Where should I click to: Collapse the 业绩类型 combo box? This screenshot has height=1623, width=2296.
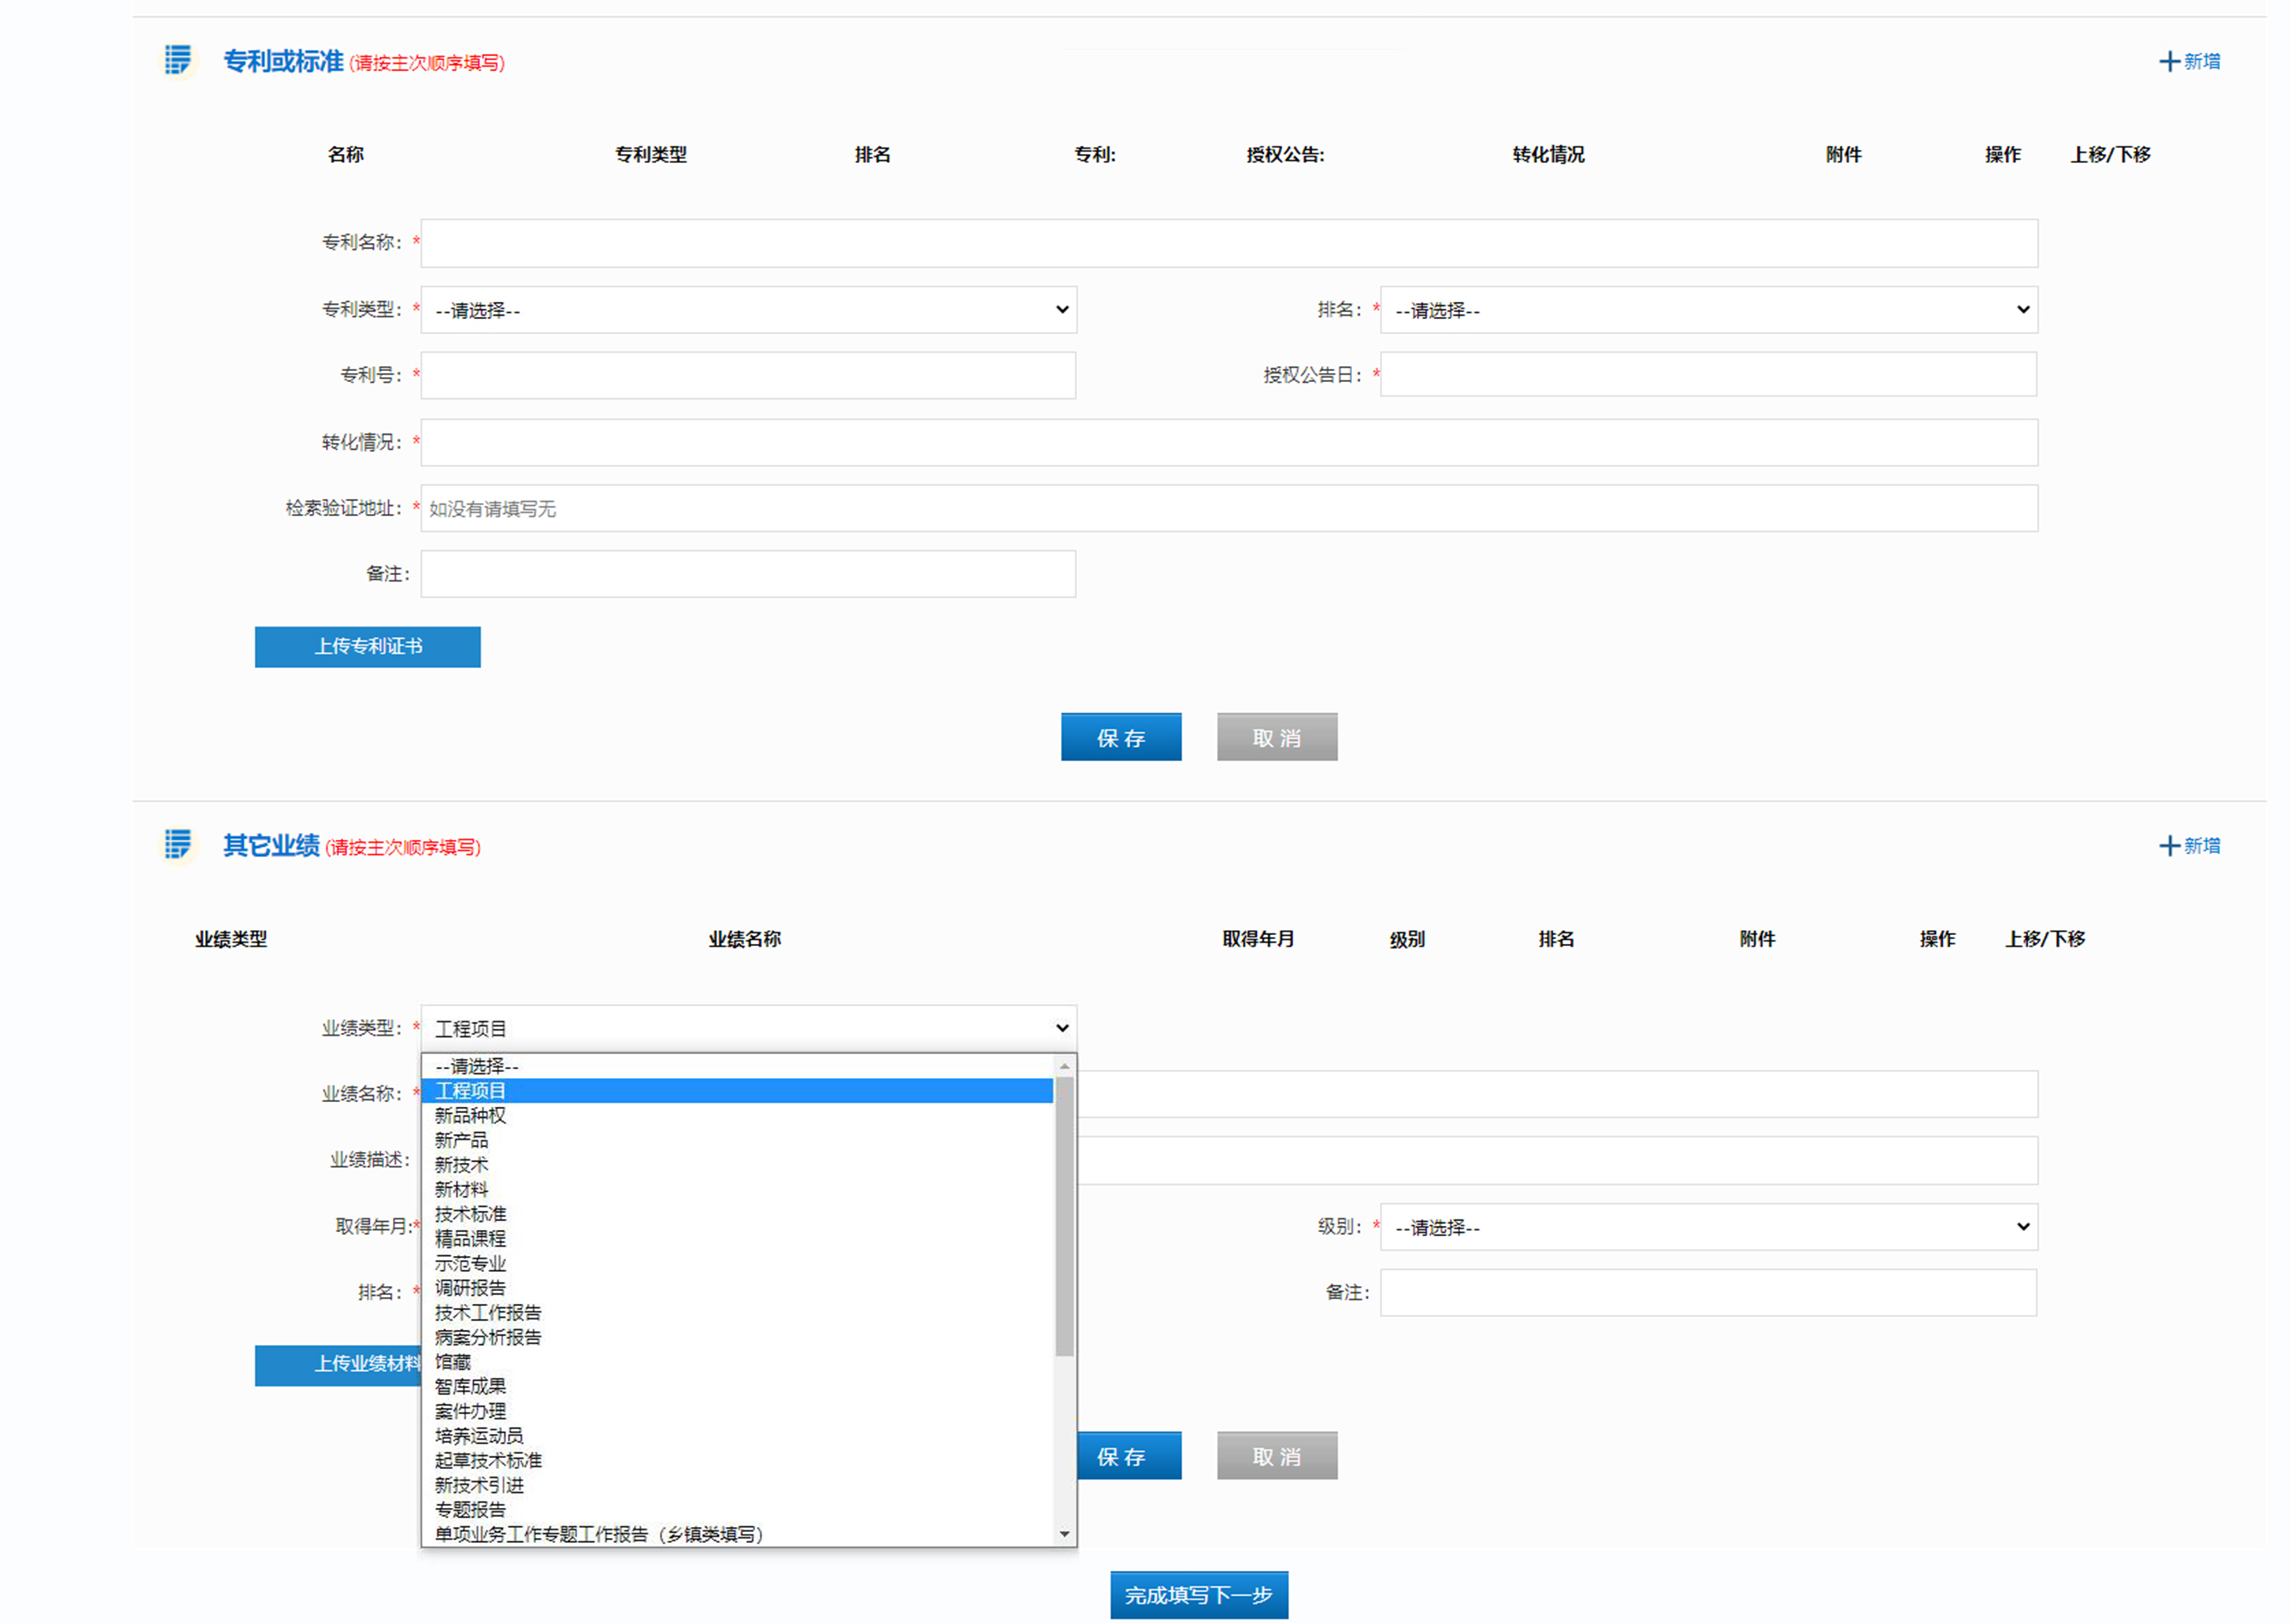click(748, 1029)
